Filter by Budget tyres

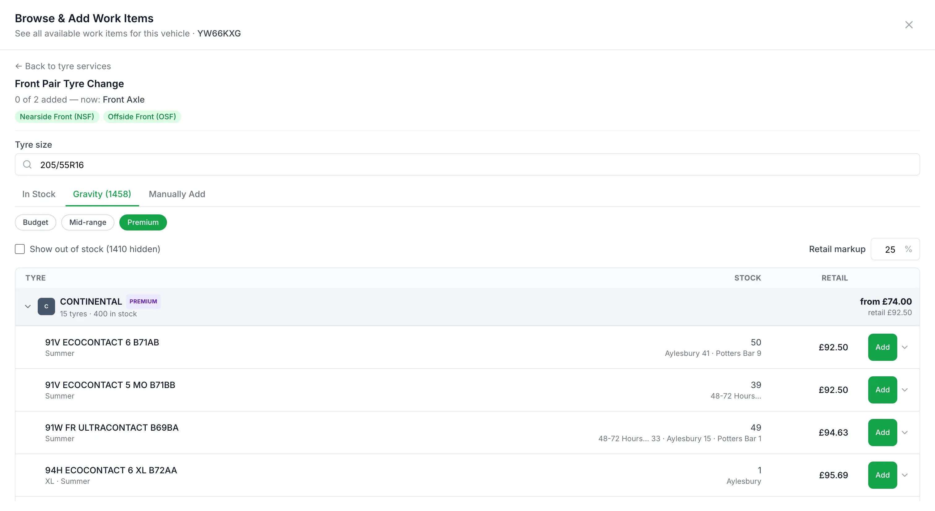pos(36,222)
